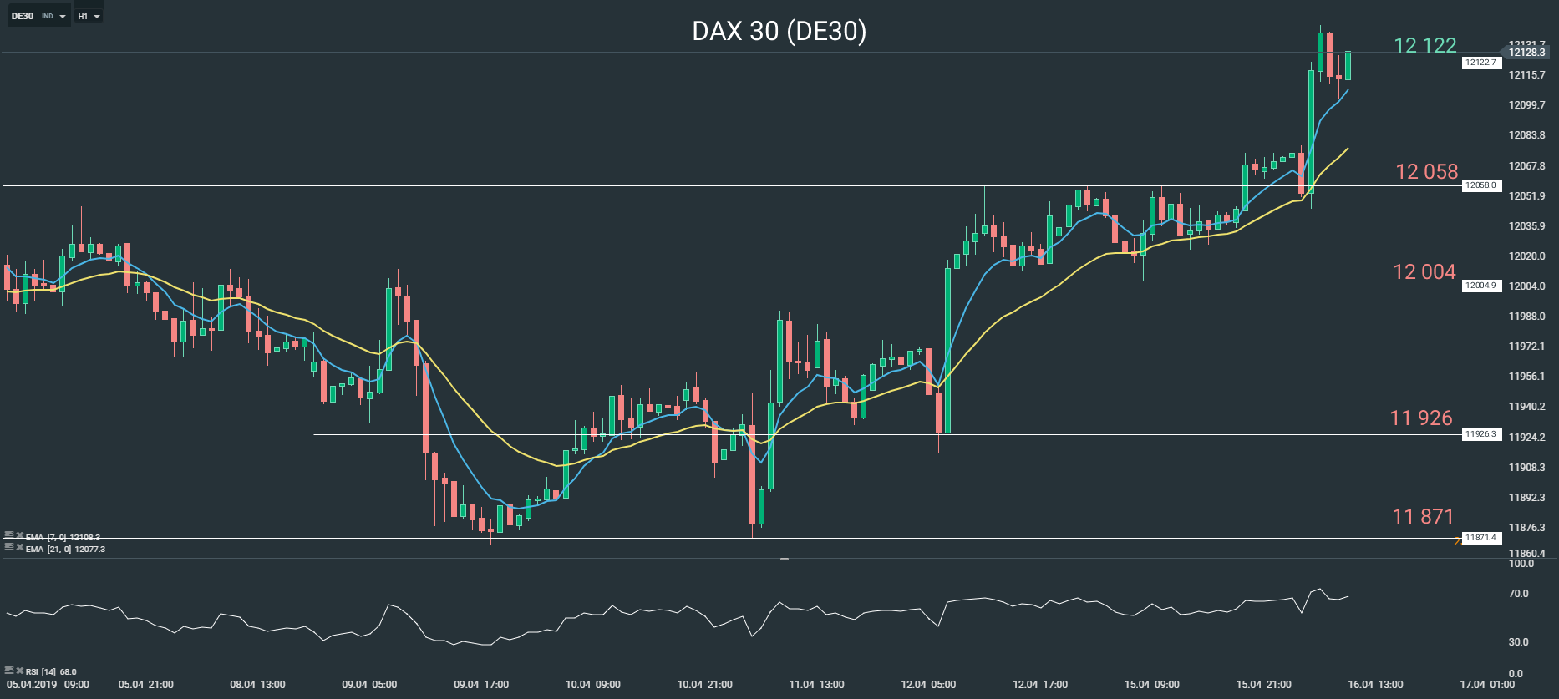
Task: Select the 11871.4 horizontal line label
Action: (1480, 538)
